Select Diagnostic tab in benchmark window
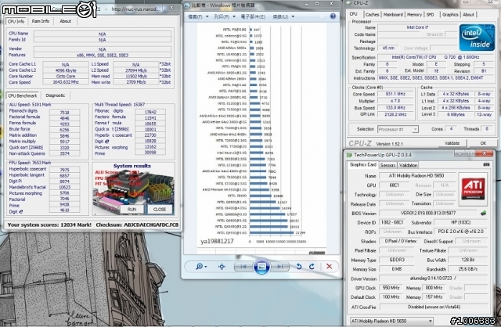 (56, 95)
